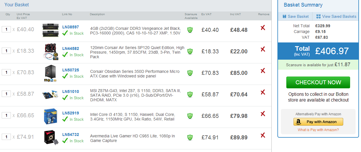The height and width of the screenshot is (152, 361).
Task: Open product link LN52919
Action: [x=70, y=113]
